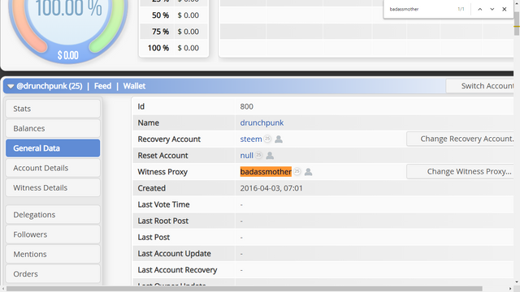The height and width of the screenshot is (292, 520).
Task: Click the Witness Proxy label
Action: pyautogui.click(x=162, y=172)
